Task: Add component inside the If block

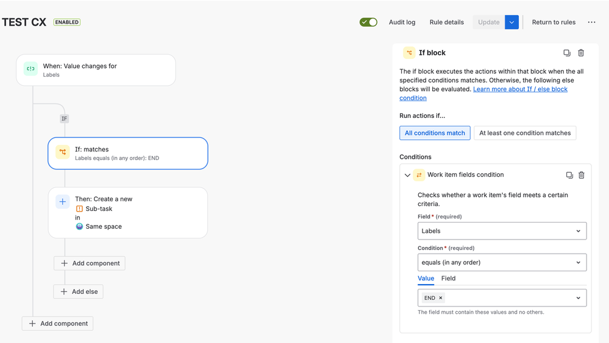Action: coord(90,263)
